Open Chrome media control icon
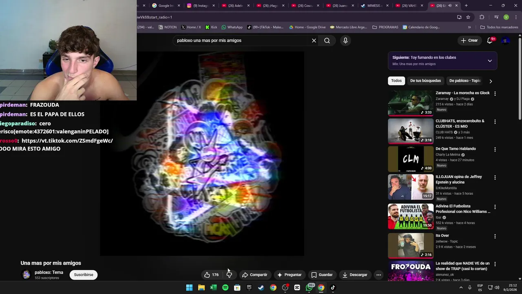The height and width of the screenshot is (294, 522). tap(496, 17)
